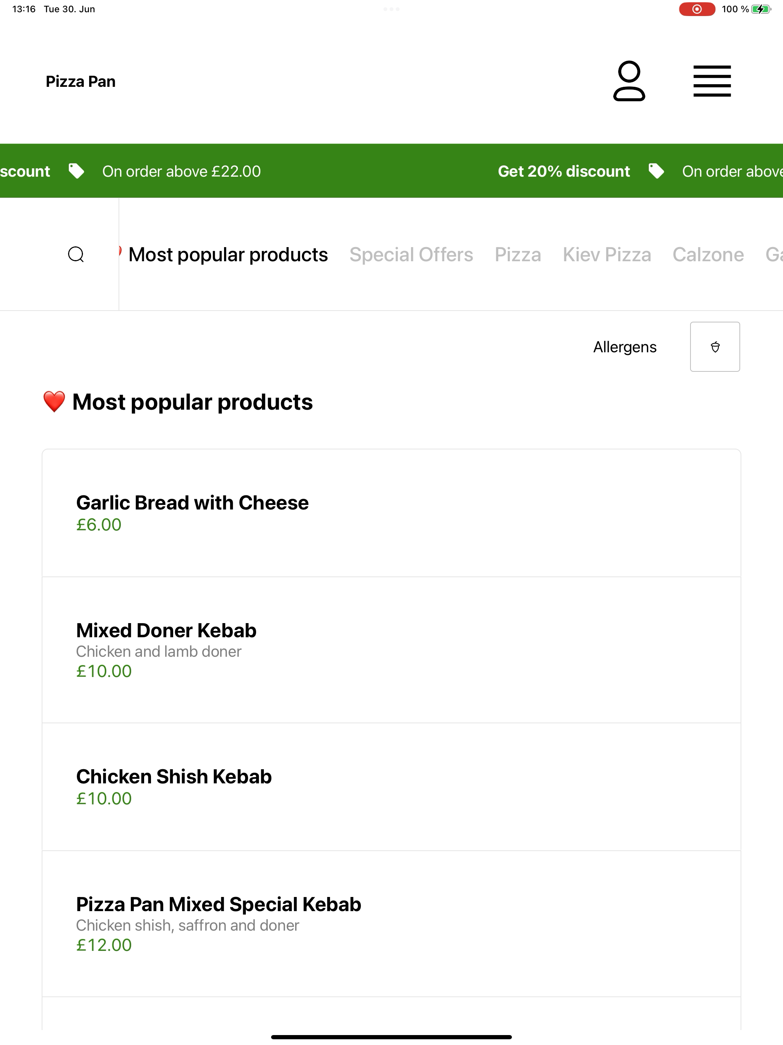Image resolution: width=783 pixels, height=1045 pixels.
Task: Click the Pizza Pan restaurant name
Action: 81,81
